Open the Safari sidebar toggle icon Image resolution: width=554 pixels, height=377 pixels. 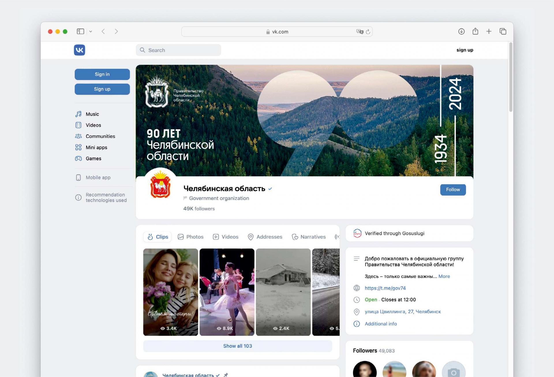(x=80, y=31)
